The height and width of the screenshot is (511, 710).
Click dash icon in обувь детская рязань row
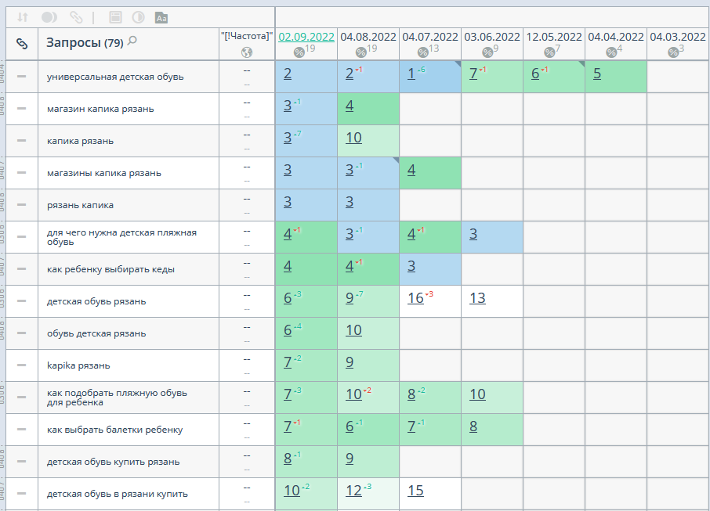click(x=21, y=333)
